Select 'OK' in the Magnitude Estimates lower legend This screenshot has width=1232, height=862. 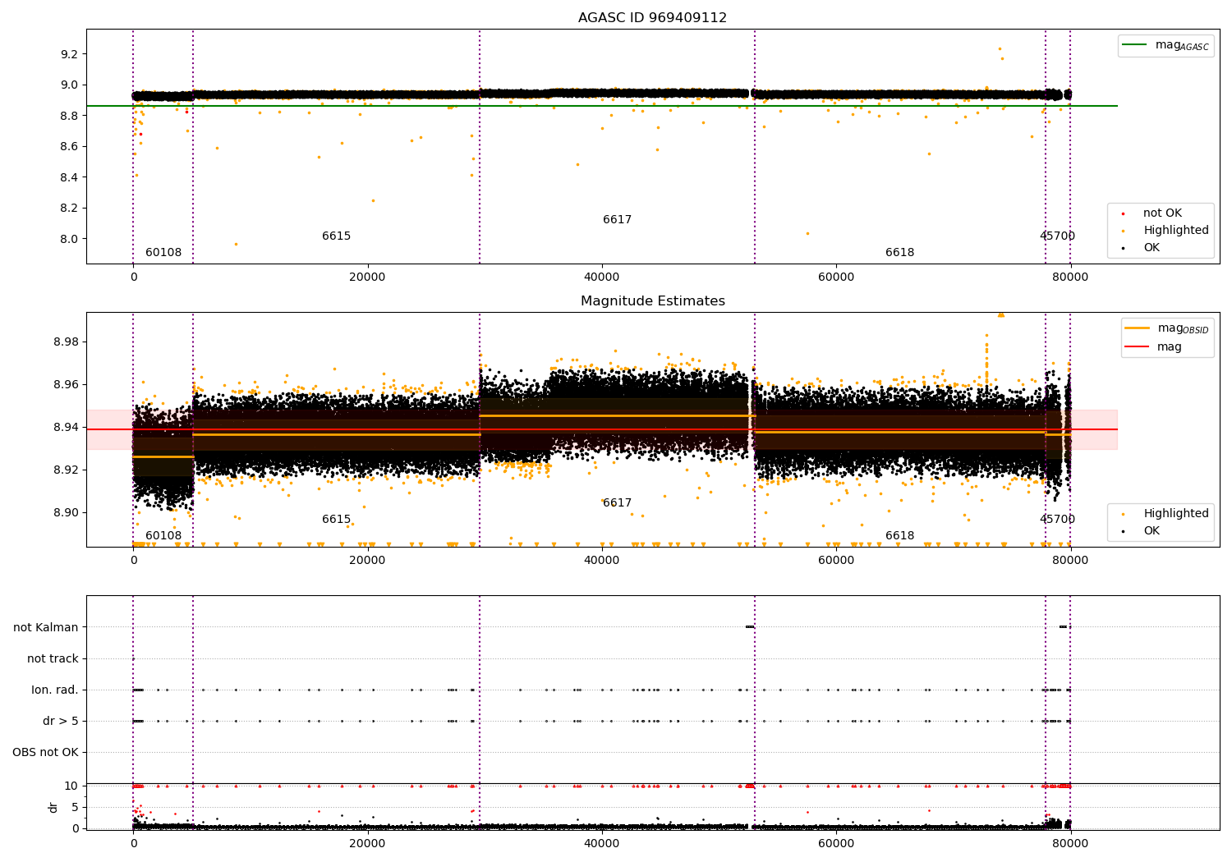pyautogui.click(x=1152, y=531)
